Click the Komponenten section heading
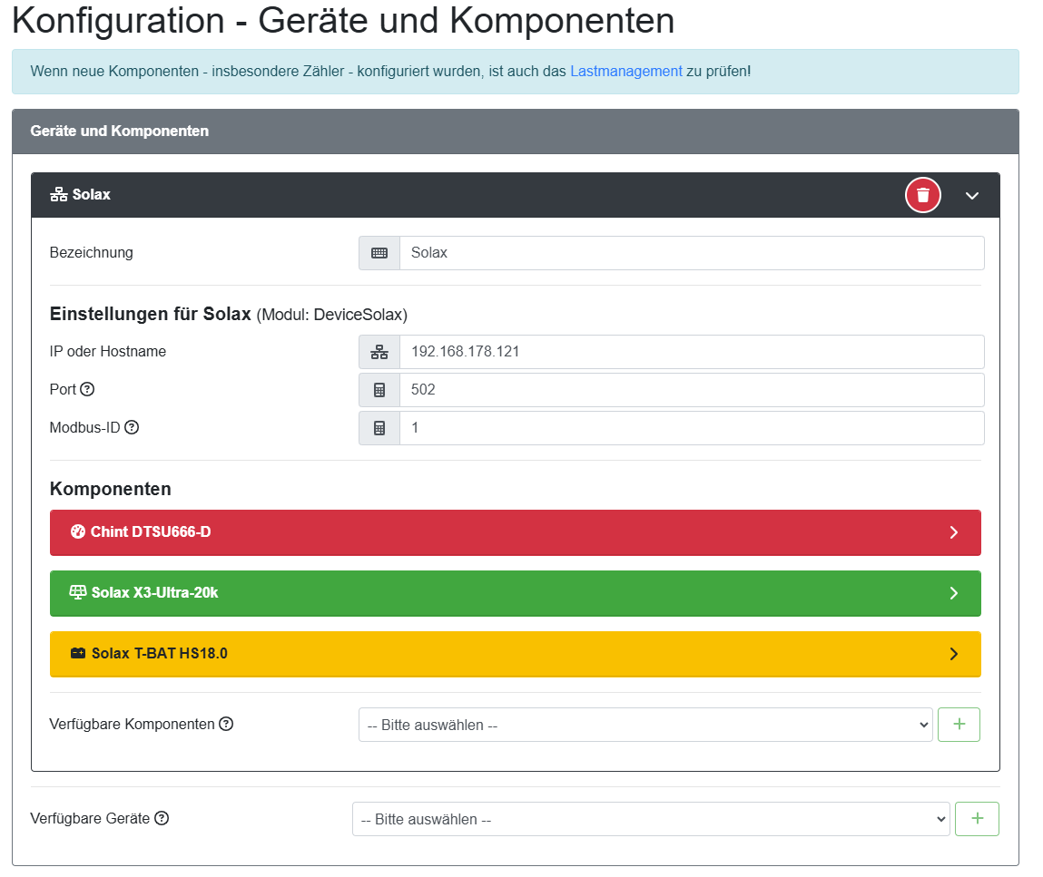Screen dimensions: 1043x877 tap(111, 489)
